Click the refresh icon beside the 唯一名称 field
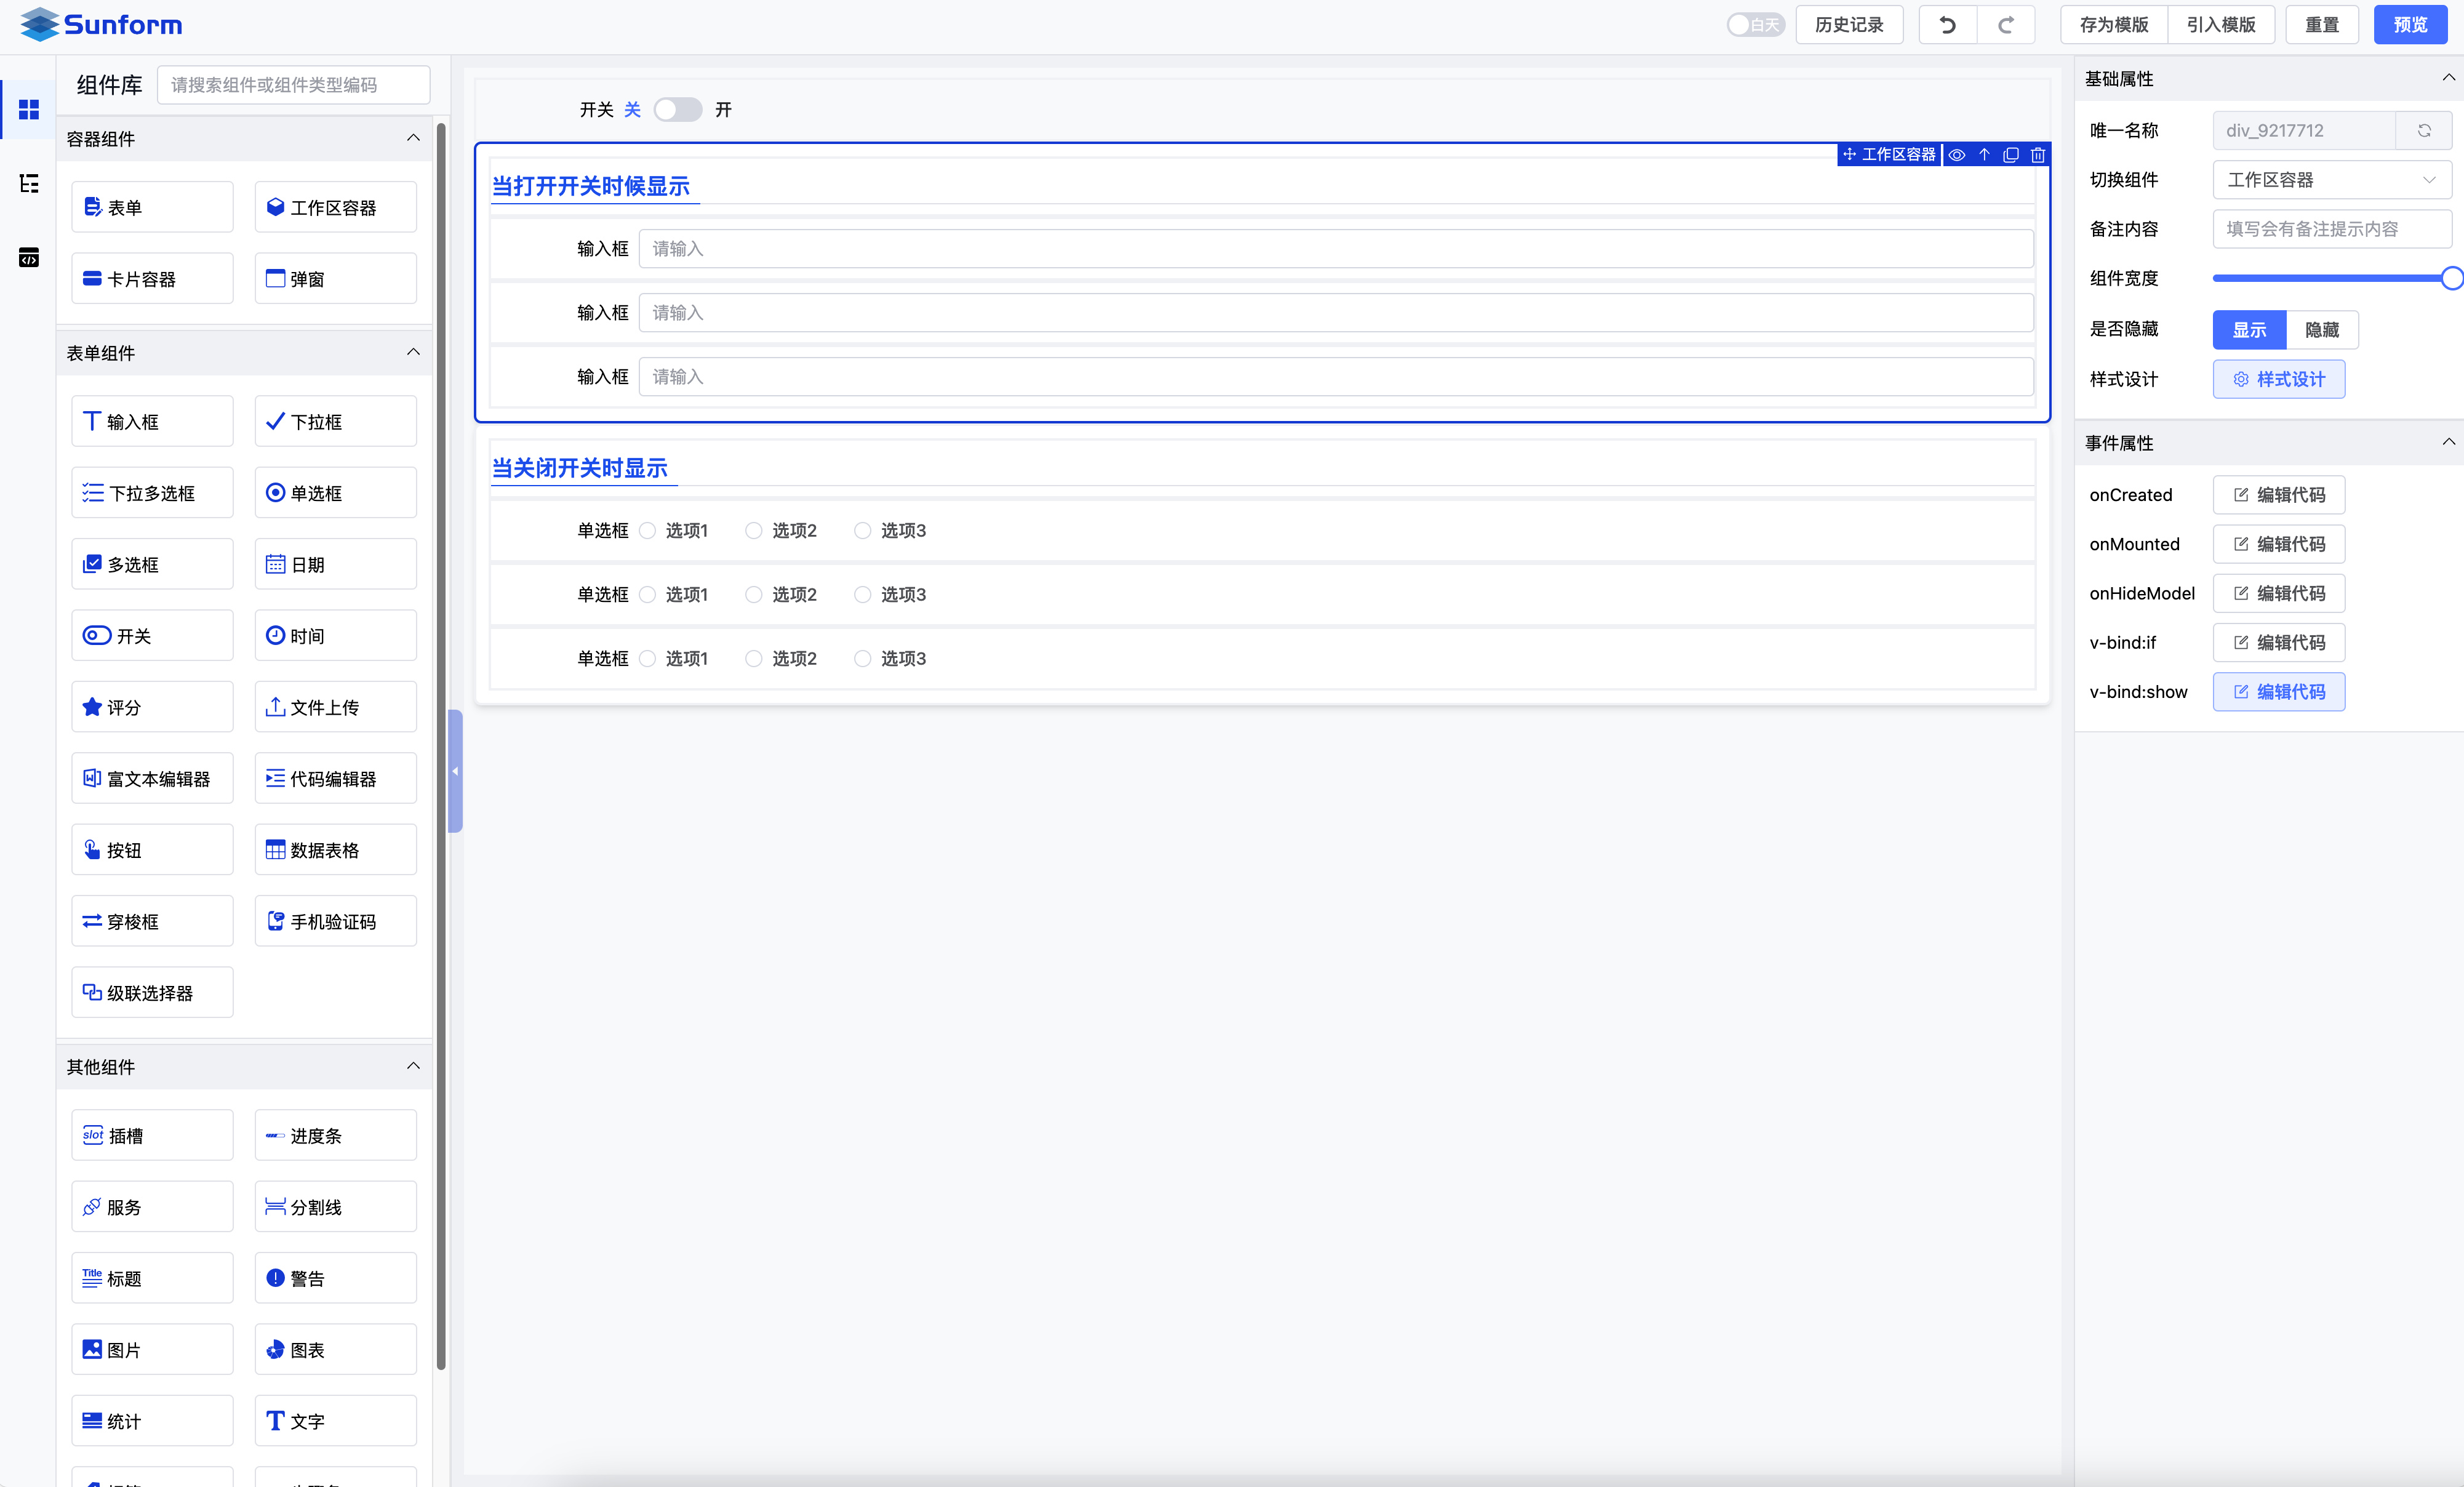This screenshot has width=2464, height=1487. pyautogui.click(x=2424, y=131)
